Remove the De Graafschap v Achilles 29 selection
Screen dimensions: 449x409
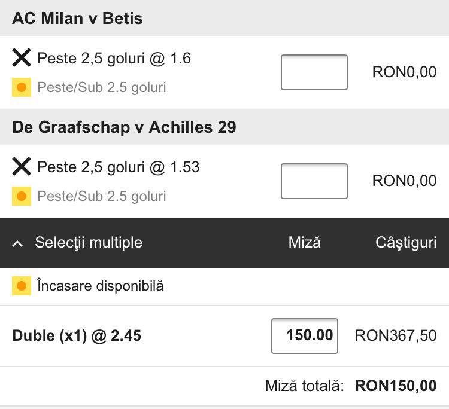coord(22,166)
